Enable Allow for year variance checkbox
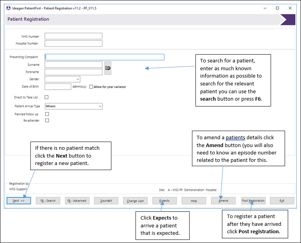Viewport: 301px width, 243px height. pyautogui.click(x=91, y=87)
